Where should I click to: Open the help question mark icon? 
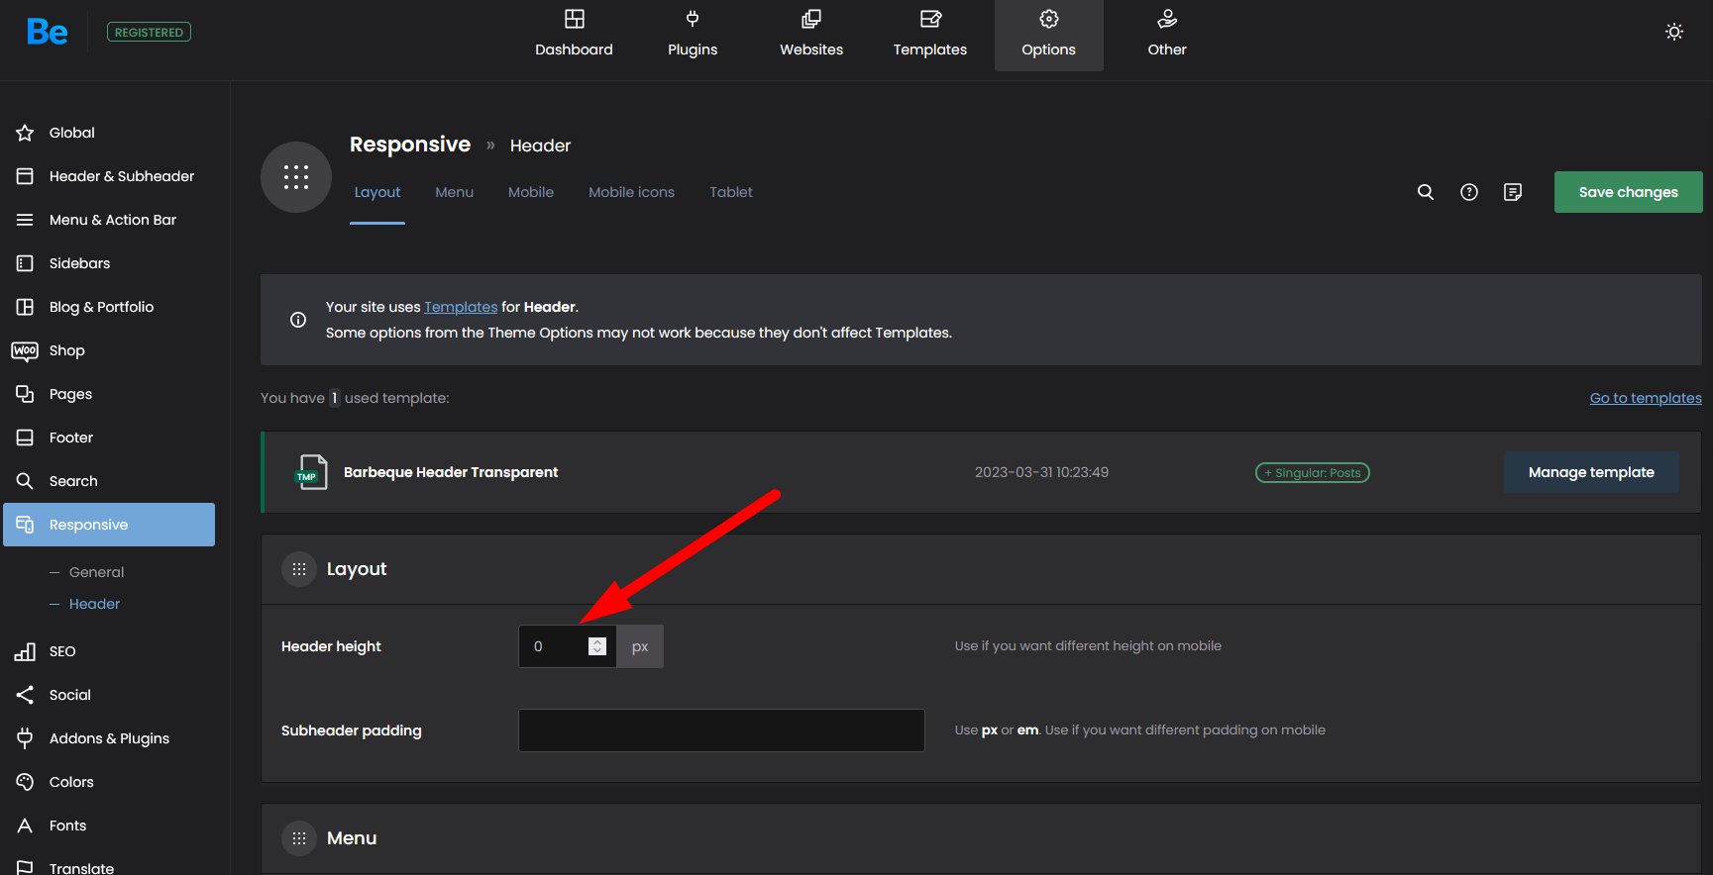pyautogui.click(x=1469, y=192)
